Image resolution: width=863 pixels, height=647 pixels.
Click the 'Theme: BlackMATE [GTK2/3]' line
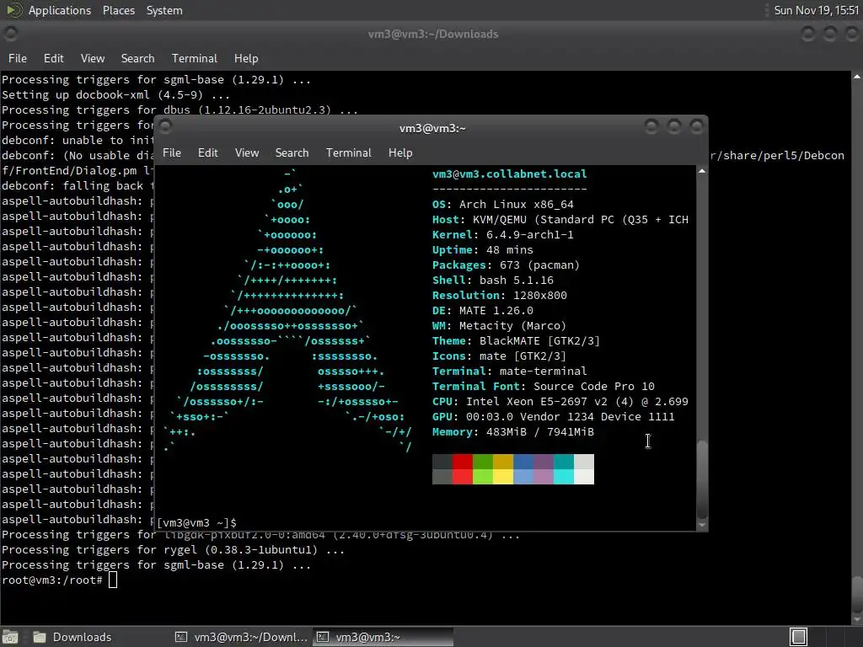point(516,340)
